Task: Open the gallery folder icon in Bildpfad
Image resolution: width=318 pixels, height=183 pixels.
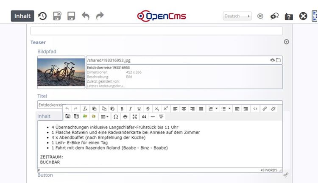Action: click(x=279, y=60)
